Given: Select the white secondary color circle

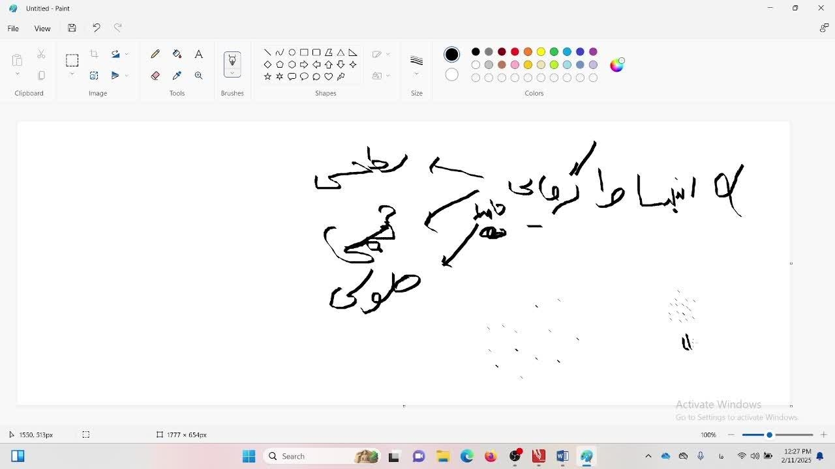Looking at the screenshot, I should tap(451, 75).
